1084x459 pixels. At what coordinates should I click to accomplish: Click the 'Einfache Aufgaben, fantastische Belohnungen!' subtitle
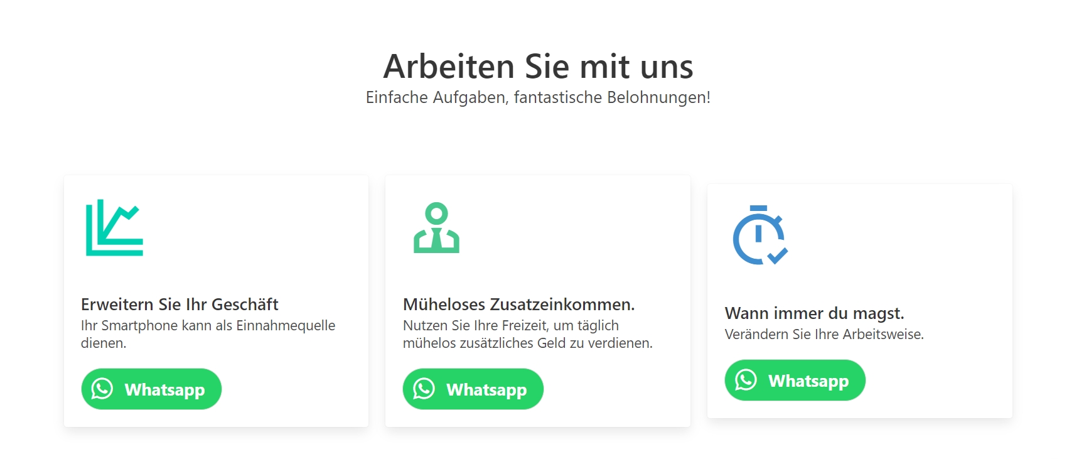point(539,97)
